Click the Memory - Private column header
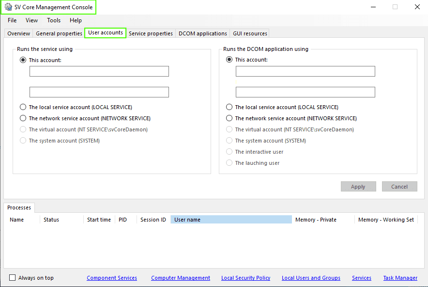 [316, 220]
